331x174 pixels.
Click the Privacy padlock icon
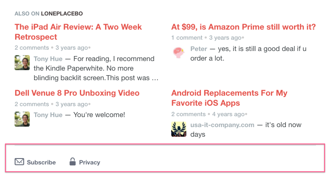pos(73,162)
